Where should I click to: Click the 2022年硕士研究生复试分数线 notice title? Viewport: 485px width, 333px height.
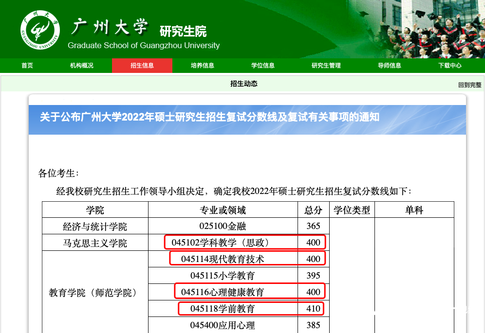click(210, 117)
